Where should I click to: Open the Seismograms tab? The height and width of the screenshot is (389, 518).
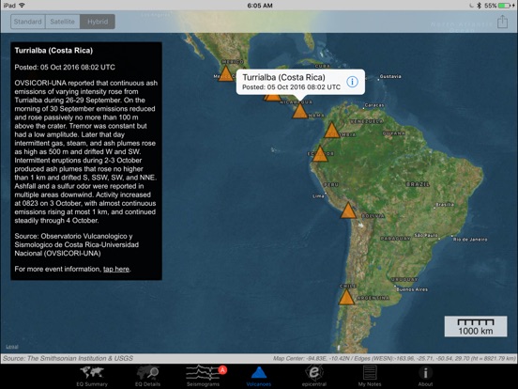coord(204,377)
